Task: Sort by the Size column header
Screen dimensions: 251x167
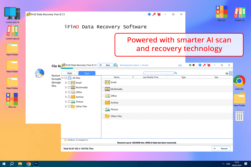Action: (x=216, y=77)
